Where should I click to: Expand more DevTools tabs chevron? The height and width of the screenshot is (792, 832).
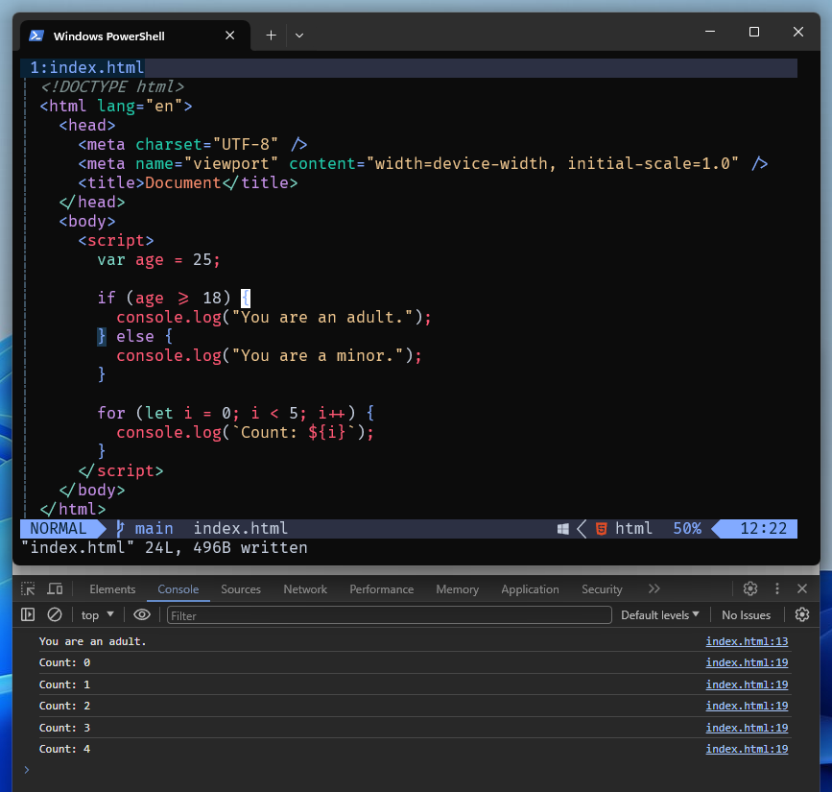(654, 588)
